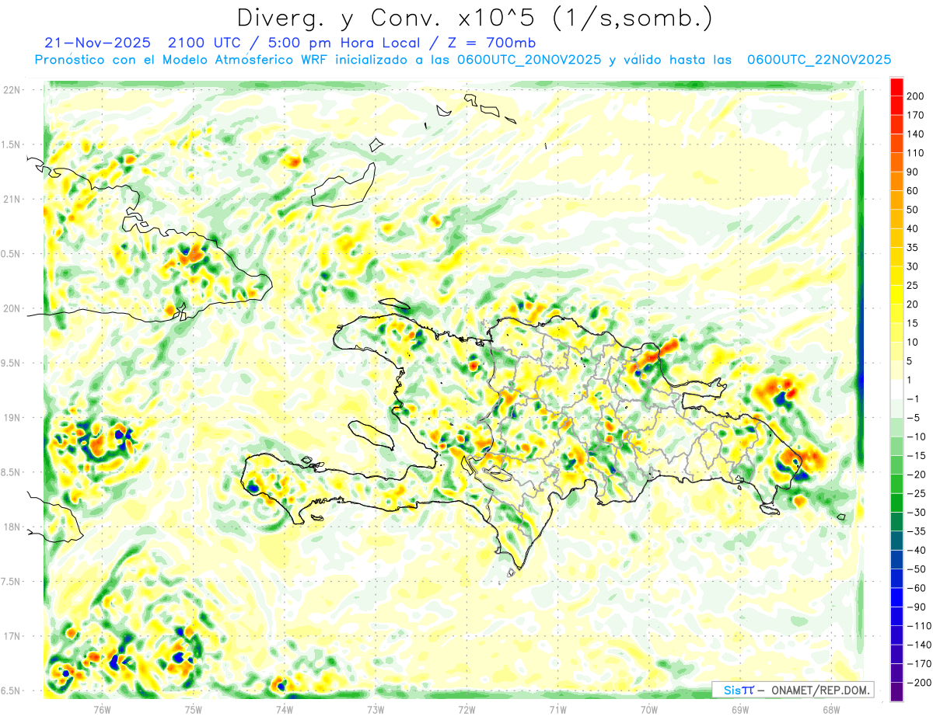Click the '6.5N' latitude label
Screen dimensions: 933x720
click(x=10, y=690)
